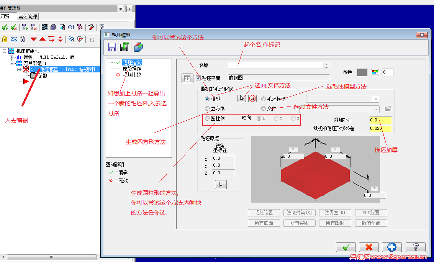Click model deselect crossed cursor icon
Viewport: 434px width, 262px height.
pos(252,98)
